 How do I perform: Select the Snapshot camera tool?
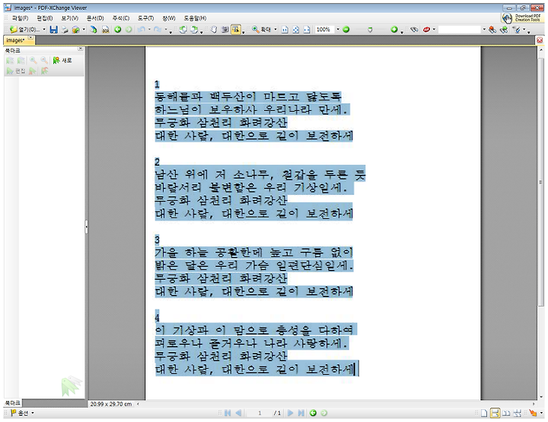[x=225, y=30]
